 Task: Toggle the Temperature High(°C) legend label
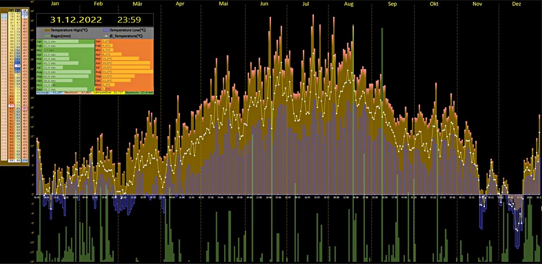[x=69, y=30]
